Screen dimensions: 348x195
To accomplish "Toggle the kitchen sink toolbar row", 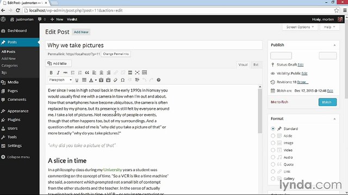I will tap(145, 73).
